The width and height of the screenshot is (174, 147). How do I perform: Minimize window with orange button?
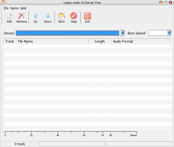click(161, 2)
